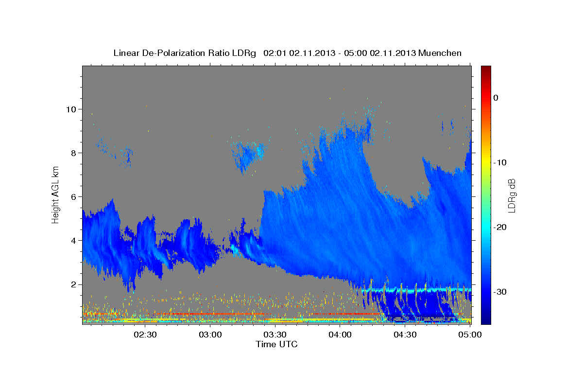Image resolution: width=583 pixels, height=389 pixels.
Task: Click the colorbar label '-30'
Action: tap(500, 292)
